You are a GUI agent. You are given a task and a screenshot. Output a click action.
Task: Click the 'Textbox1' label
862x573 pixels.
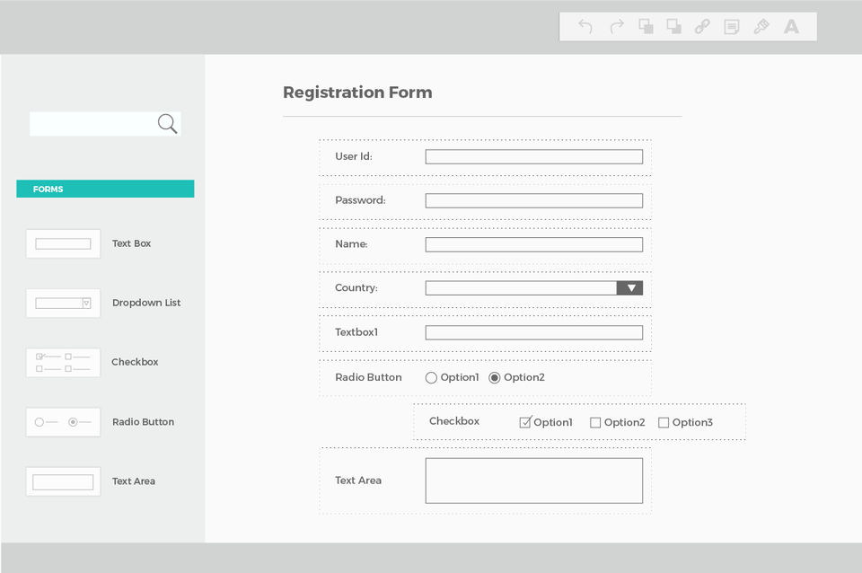pos(356,332)
